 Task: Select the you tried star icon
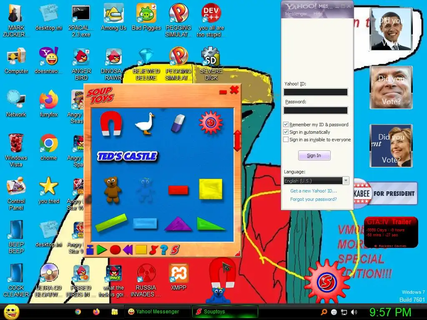(x=48, y=191)
